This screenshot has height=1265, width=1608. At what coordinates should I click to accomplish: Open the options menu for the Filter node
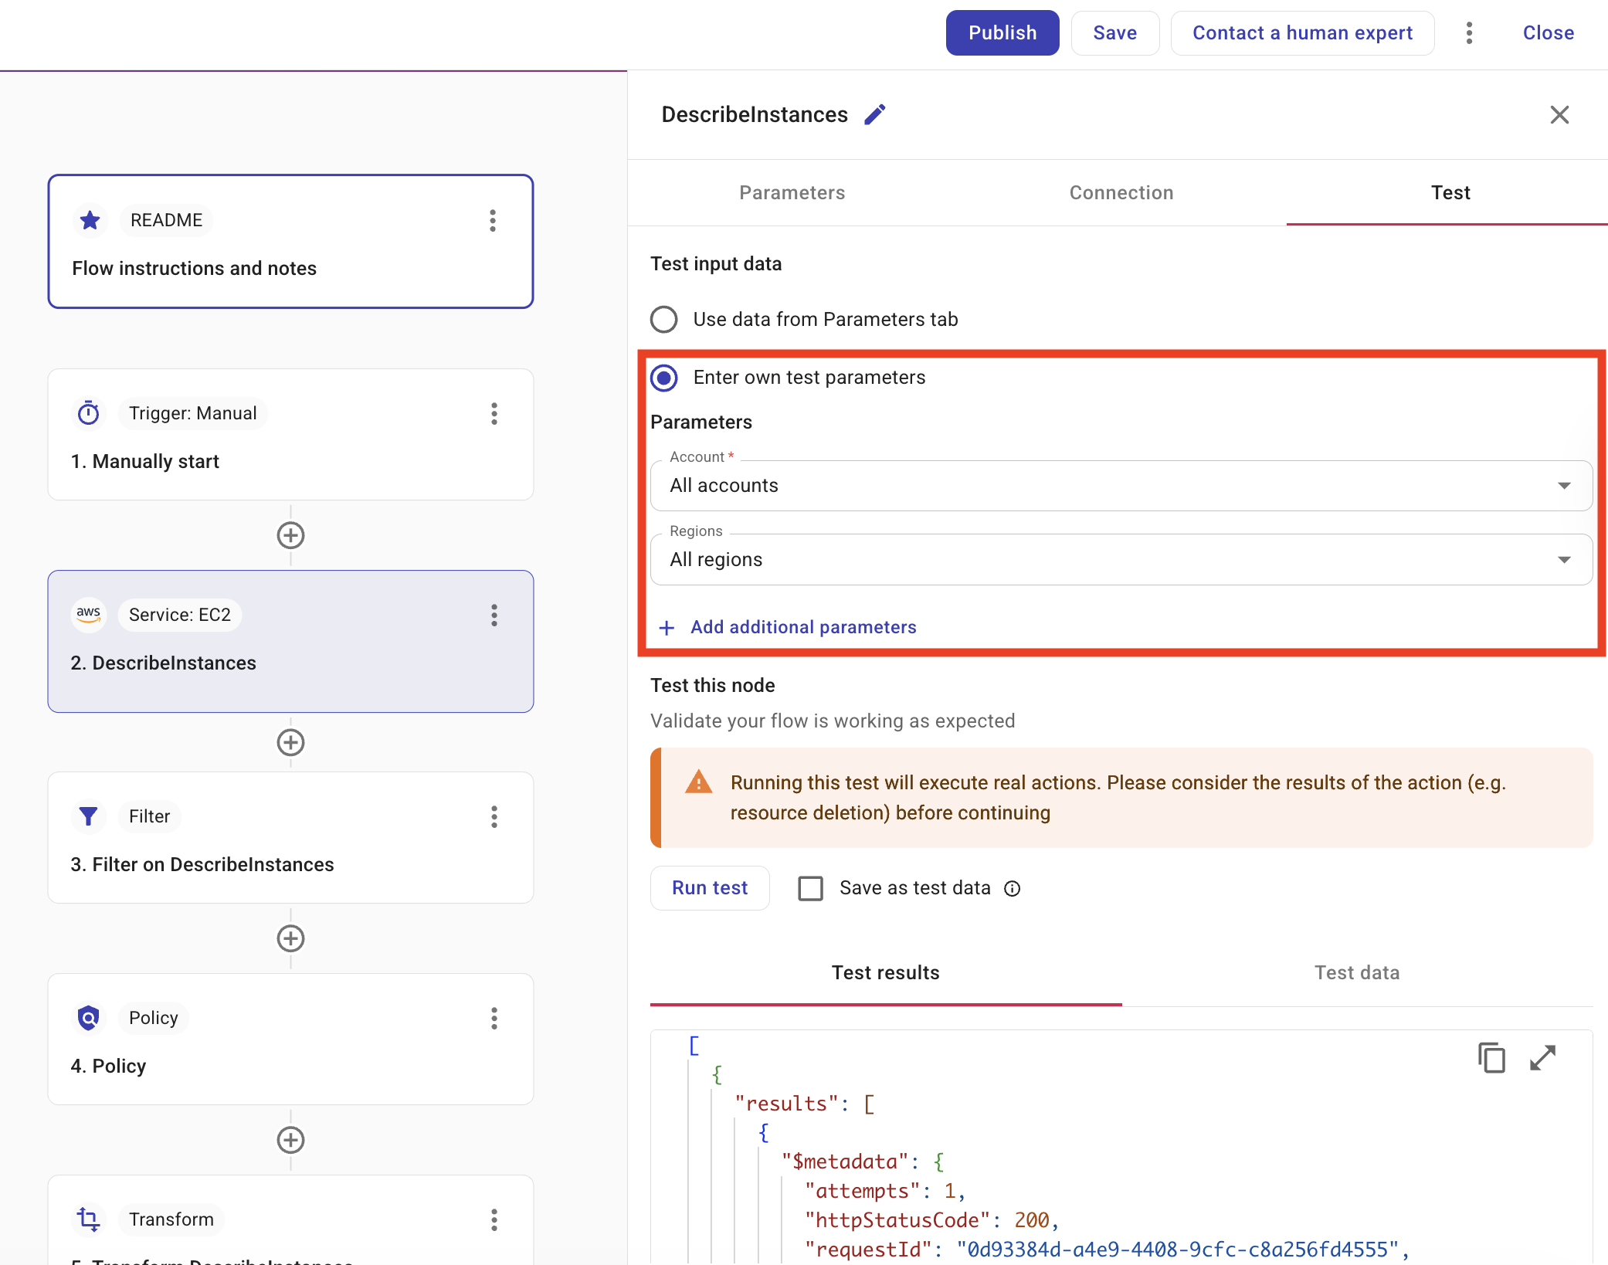(x=494, y=816)
